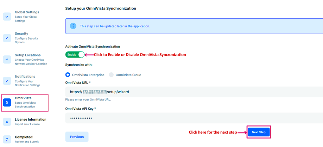
Task: Focus the OmniVista API Key field
Action: point(193,118)
